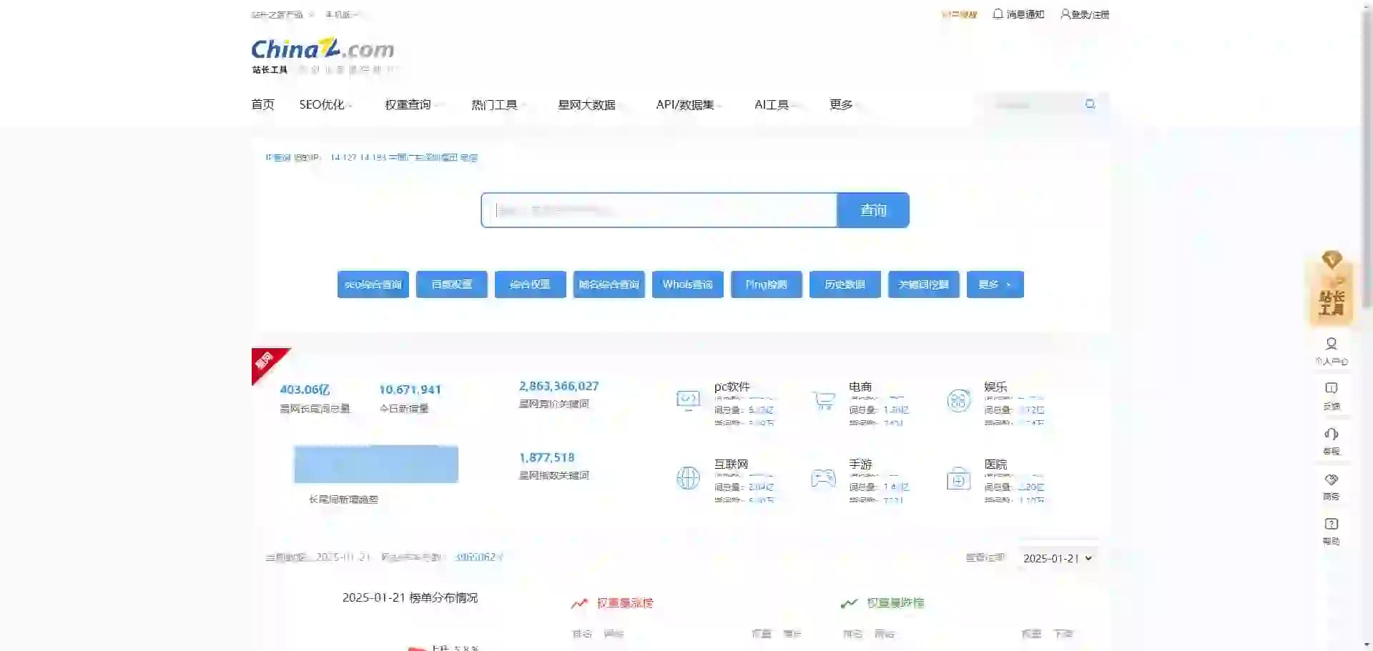Click the 手游 gamepad icon
1373x651 pixels.
click(823, 477)
